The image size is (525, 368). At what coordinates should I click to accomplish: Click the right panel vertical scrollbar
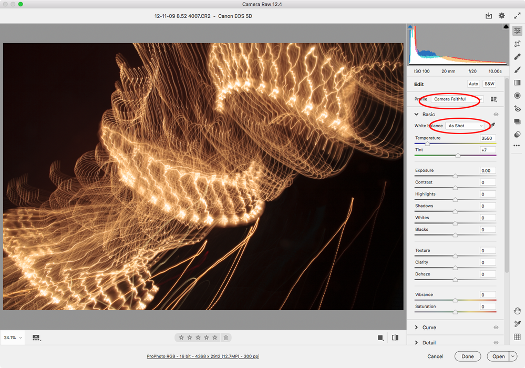click(507, 175)
